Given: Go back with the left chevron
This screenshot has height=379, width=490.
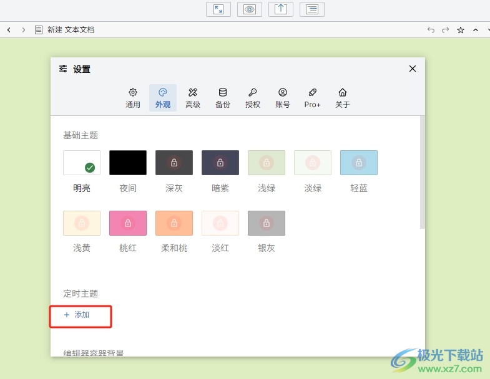Looking at the screenshot, I should point(9,30).
